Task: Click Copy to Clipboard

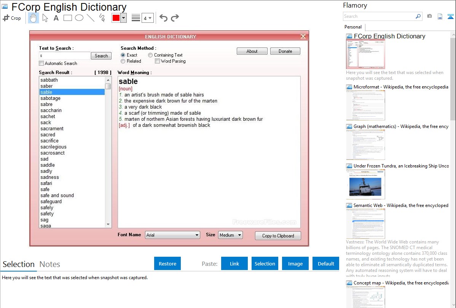Action: [278, 236]
